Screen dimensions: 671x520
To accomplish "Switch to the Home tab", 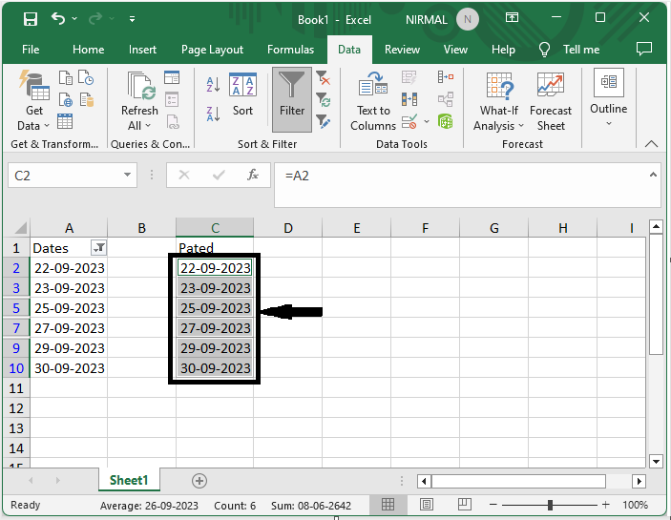I will pyautogui.click(x=88, y=50).
